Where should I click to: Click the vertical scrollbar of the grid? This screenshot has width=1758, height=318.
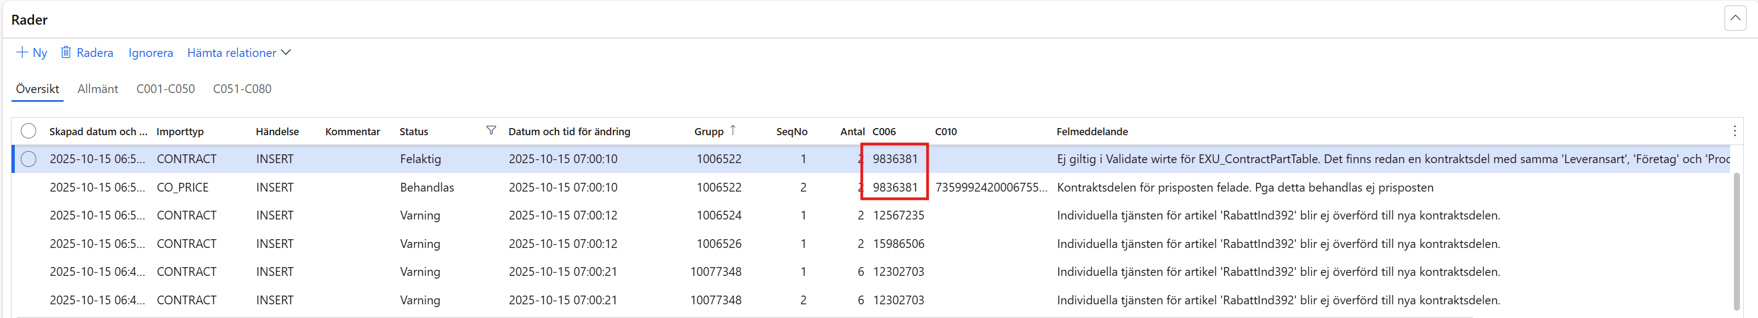(1737, 238)
